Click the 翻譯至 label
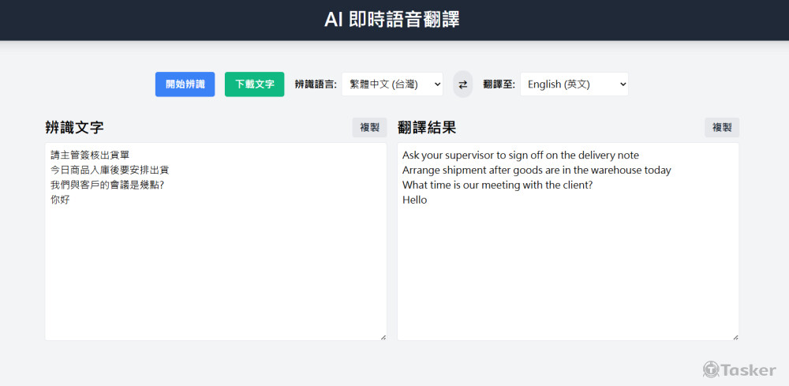 (499, 84)
